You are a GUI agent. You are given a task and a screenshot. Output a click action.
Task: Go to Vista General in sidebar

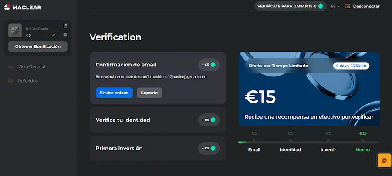[x=31, y=67]
